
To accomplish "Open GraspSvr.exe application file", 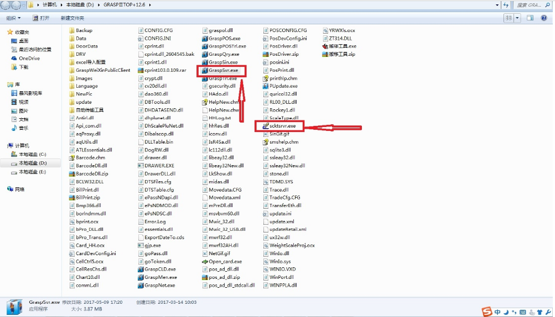I will tap(220, 70).
